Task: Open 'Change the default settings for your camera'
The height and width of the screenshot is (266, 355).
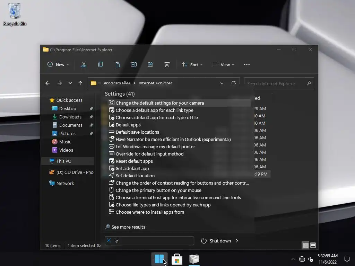Action: [x=179, y=103]
